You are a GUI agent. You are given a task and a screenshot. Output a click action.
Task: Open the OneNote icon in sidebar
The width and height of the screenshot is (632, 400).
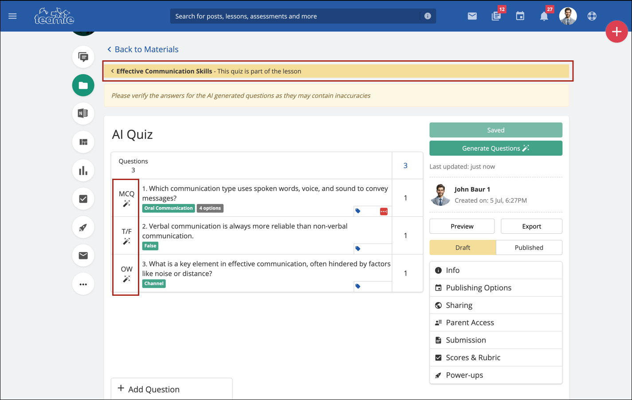pos(83,114)
